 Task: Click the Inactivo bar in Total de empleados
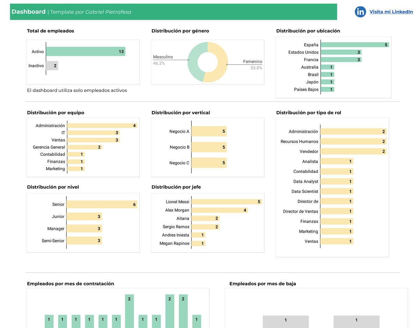coord(52,66)
